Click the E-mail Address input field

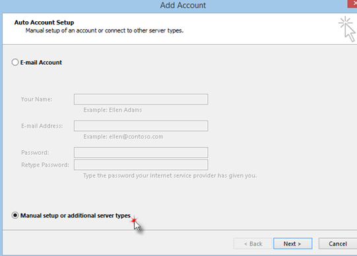coord(141,126)
